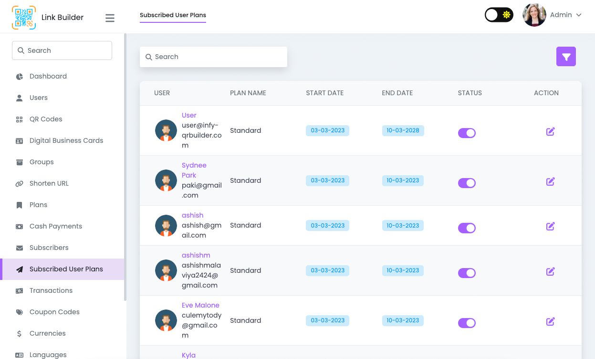This screenshot has height=359, width=595.
Task: Toggle dark and light theme switch
Action: coord(499,15)
